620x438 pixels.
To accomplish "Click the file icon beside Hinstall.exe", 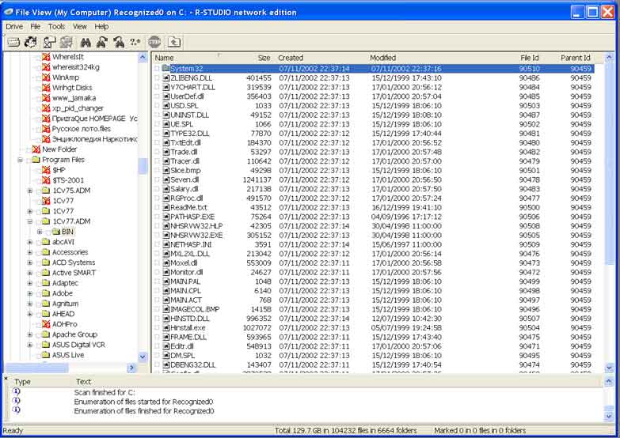I will pos(166,327).
